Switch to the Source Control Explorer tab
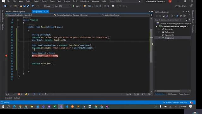The height and width of the screenshot is (114, 202). click(x=15, y=12)
